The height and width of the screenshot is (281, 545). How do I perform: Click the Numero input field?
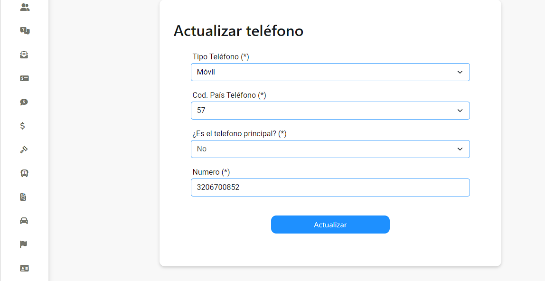click(x=330, y=187)
